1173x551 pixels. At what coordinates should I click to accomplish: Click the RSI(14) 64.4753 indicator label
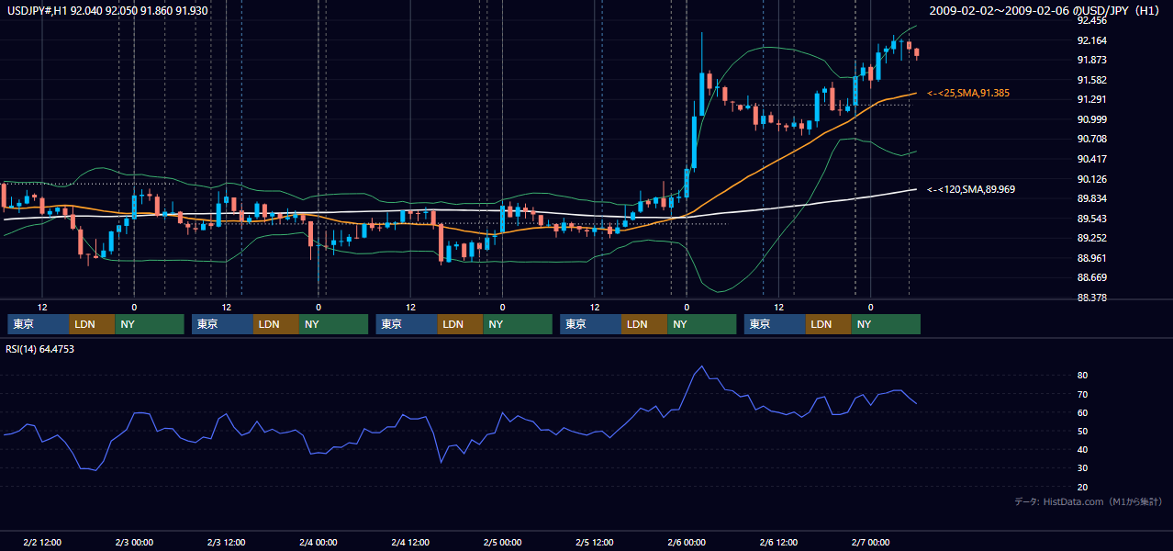tap(40, 349)
